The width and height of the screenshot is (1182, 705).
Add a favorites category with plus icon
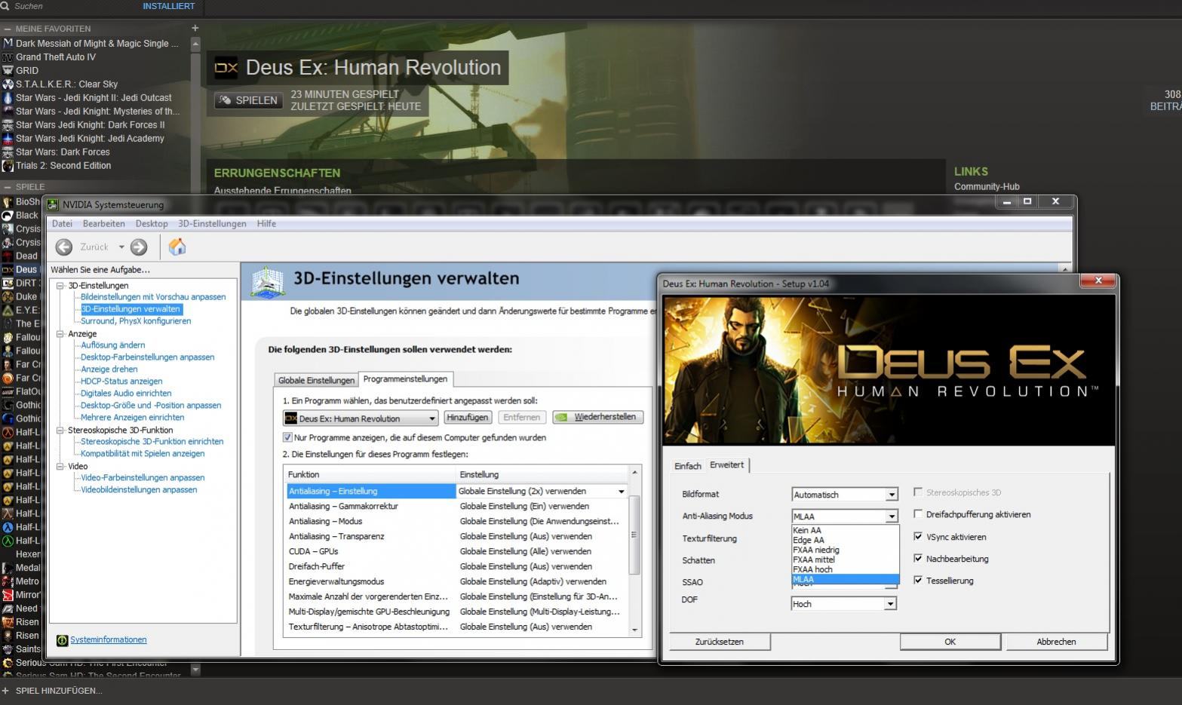click(x=195, y=28)
